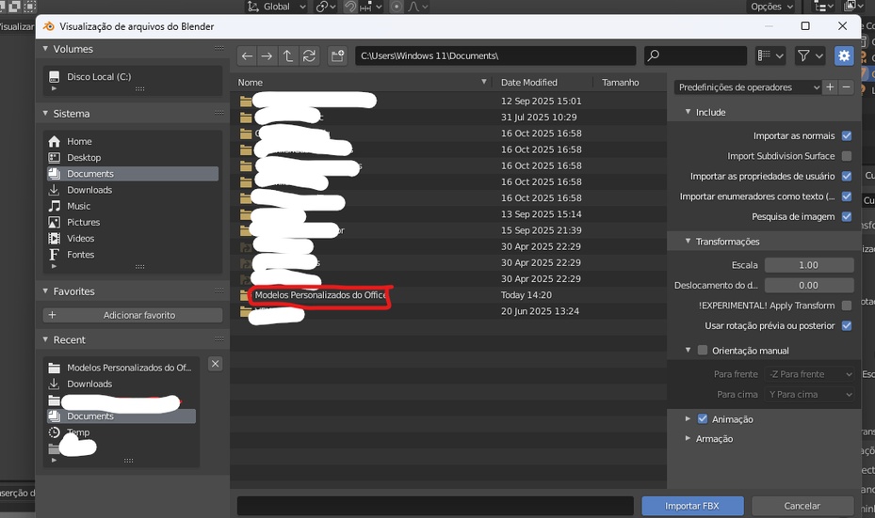Go to parent directory icon
This screenshot has width=875, height=518.
(x=288, y=56)
